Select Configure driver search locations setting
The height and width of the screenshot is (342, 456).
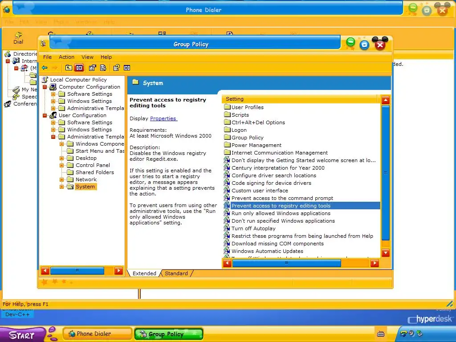(x=274, y=175)
